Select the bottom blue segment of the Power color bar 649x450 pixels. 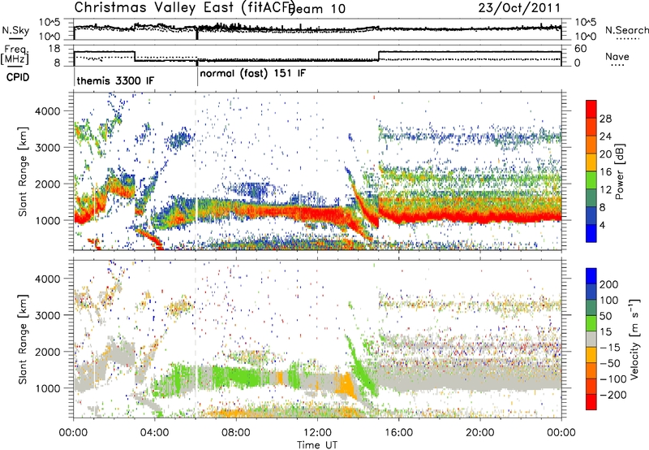591,233
